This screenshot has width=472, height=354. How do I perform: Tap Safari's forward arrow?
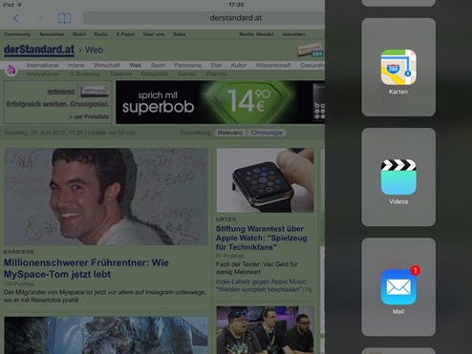[40, 18]
